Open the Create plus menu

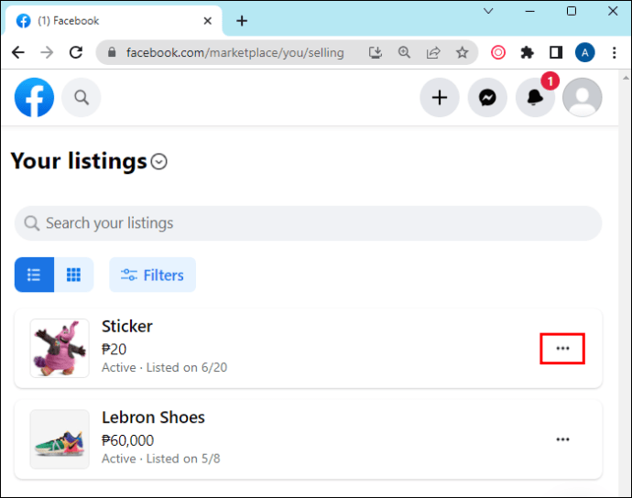(440, 98)
